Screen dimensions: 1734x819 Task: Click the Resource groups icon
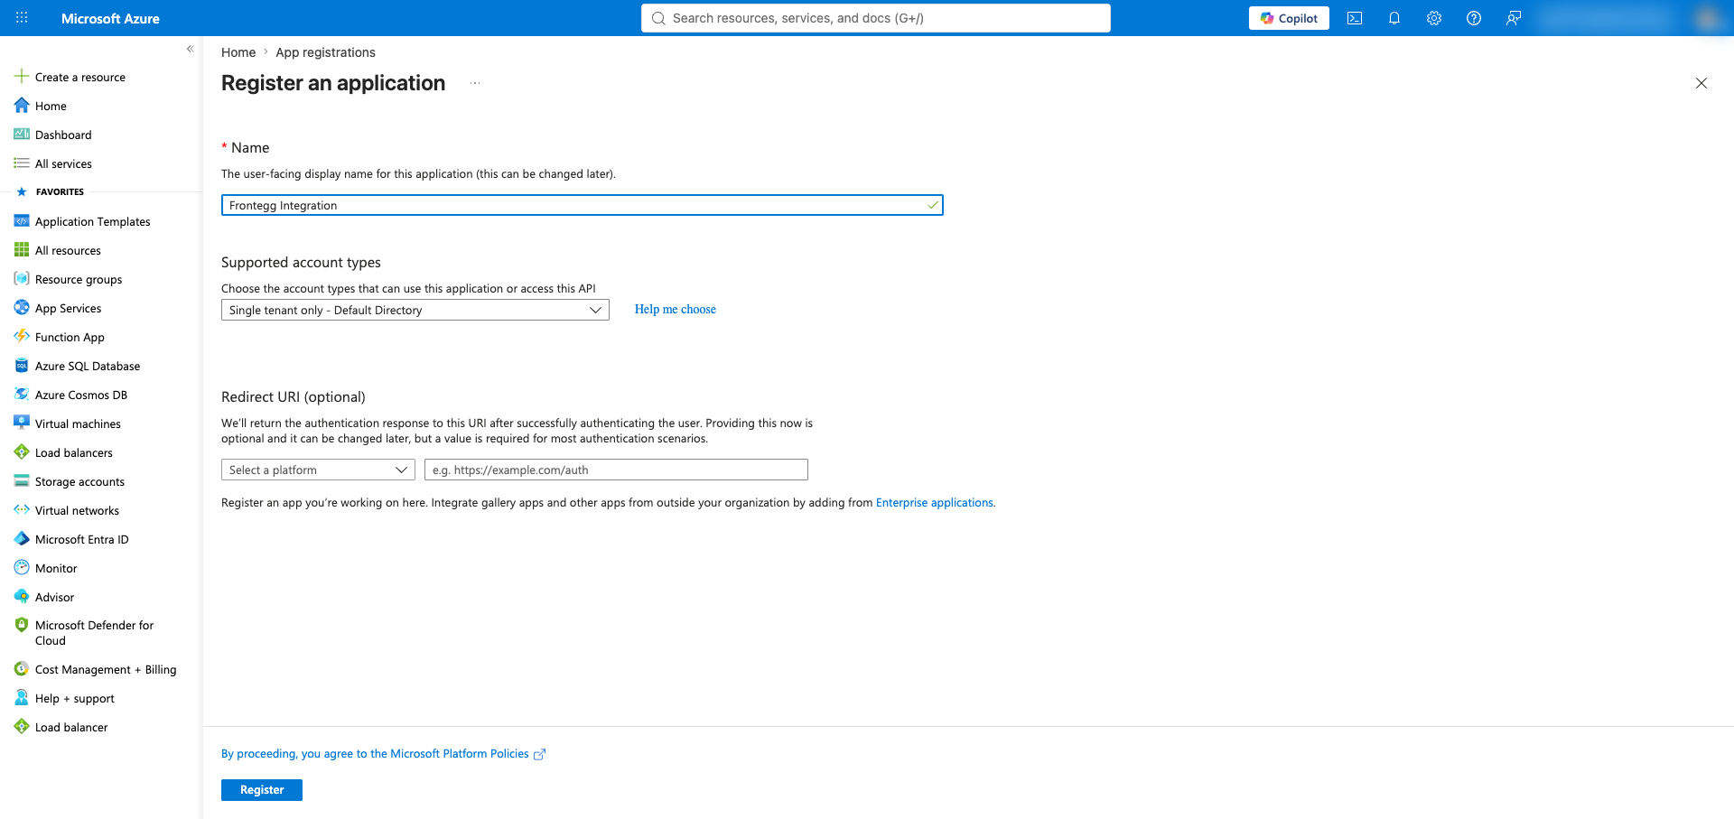coord(22,279)
